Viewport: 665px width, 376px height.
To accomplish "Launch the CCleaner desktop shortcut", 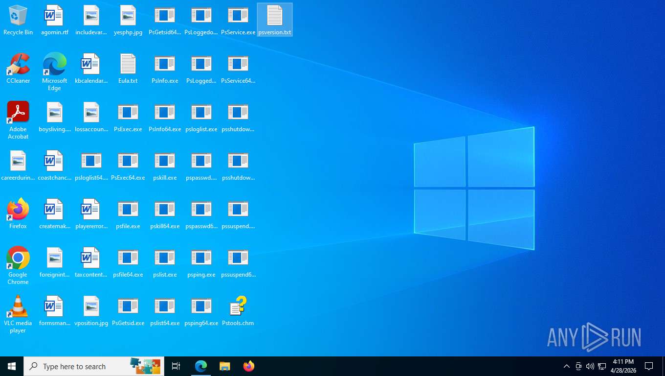I will 18,69.
